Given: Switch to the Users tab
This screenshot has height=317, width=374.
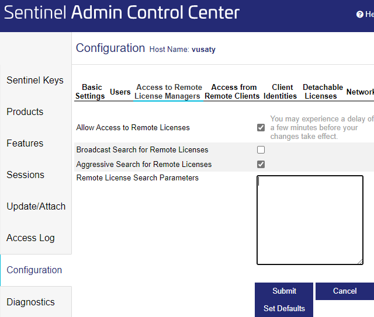Looking at the screenshot, I should pos(120,92).
